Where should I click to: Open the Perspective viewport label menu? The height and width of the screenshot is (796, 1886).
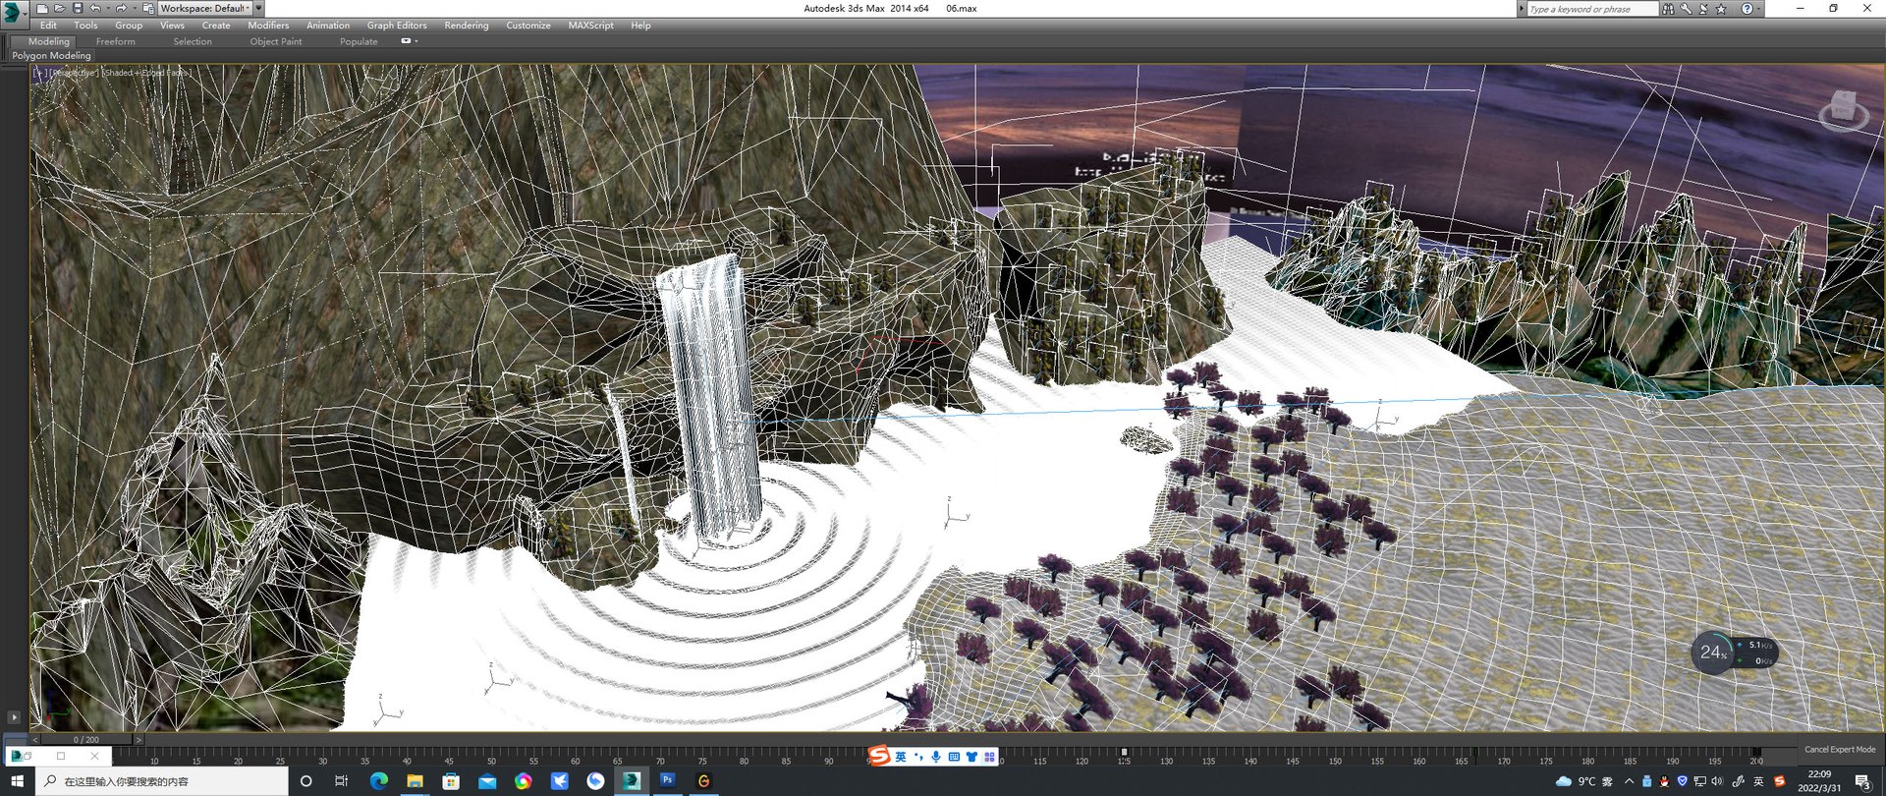pyautogui.click(x=73, y=73)
